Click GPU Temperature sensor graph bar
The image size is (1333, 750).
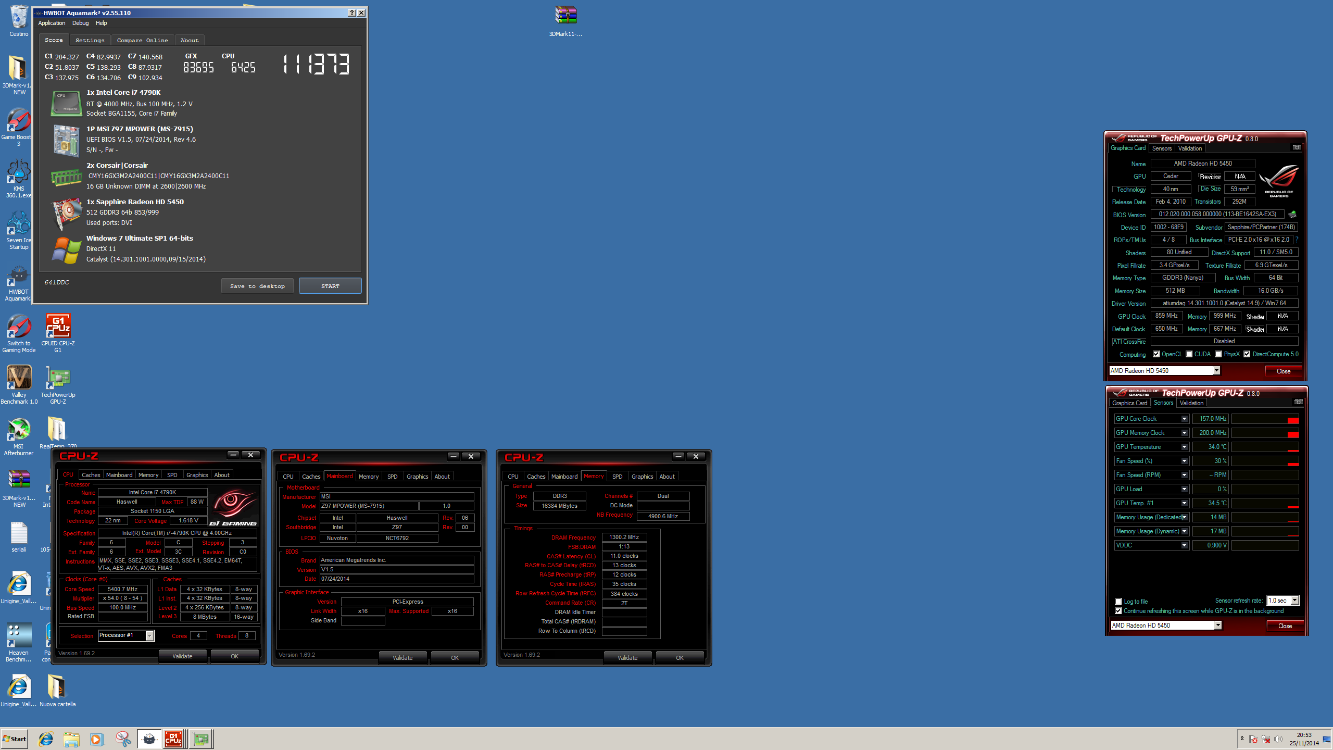1265,447
